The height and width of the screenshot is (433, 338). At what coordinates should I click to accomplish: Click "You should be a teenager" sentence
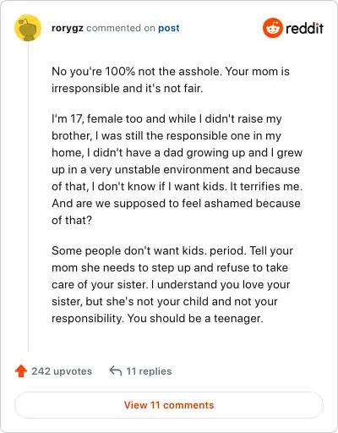pos(195,318)
